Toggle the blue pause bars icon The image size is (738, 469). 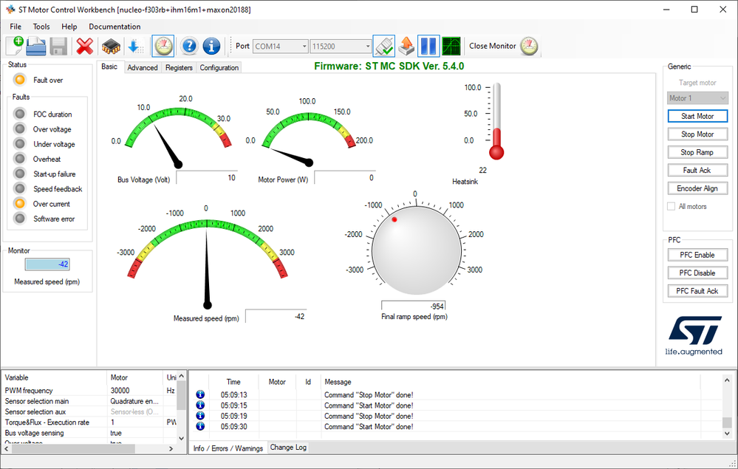point(428,46)
